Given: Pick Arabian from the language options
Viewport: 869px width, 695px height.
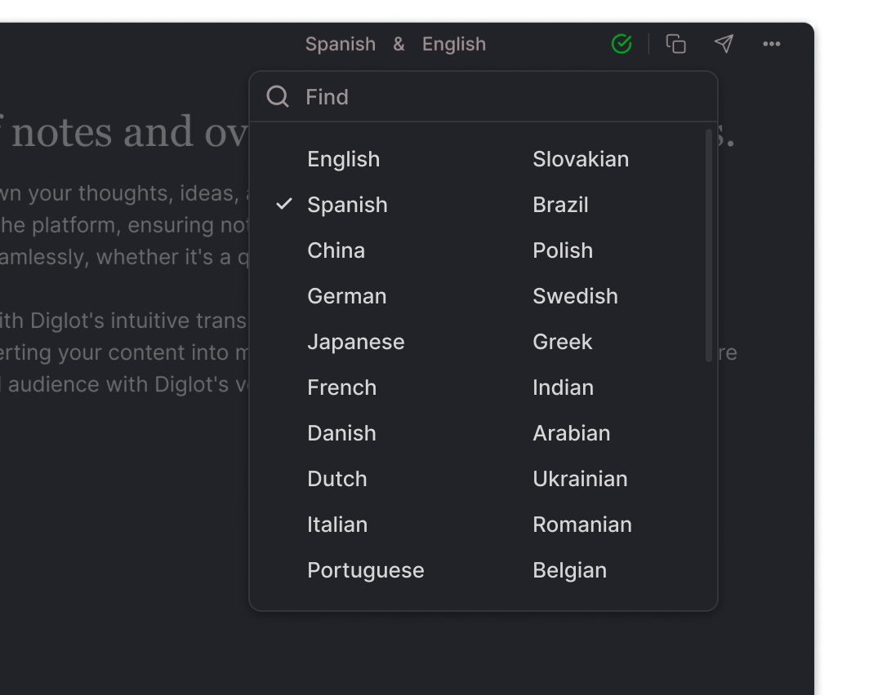Looking at the screenshot, I should (x=572, y=433).
